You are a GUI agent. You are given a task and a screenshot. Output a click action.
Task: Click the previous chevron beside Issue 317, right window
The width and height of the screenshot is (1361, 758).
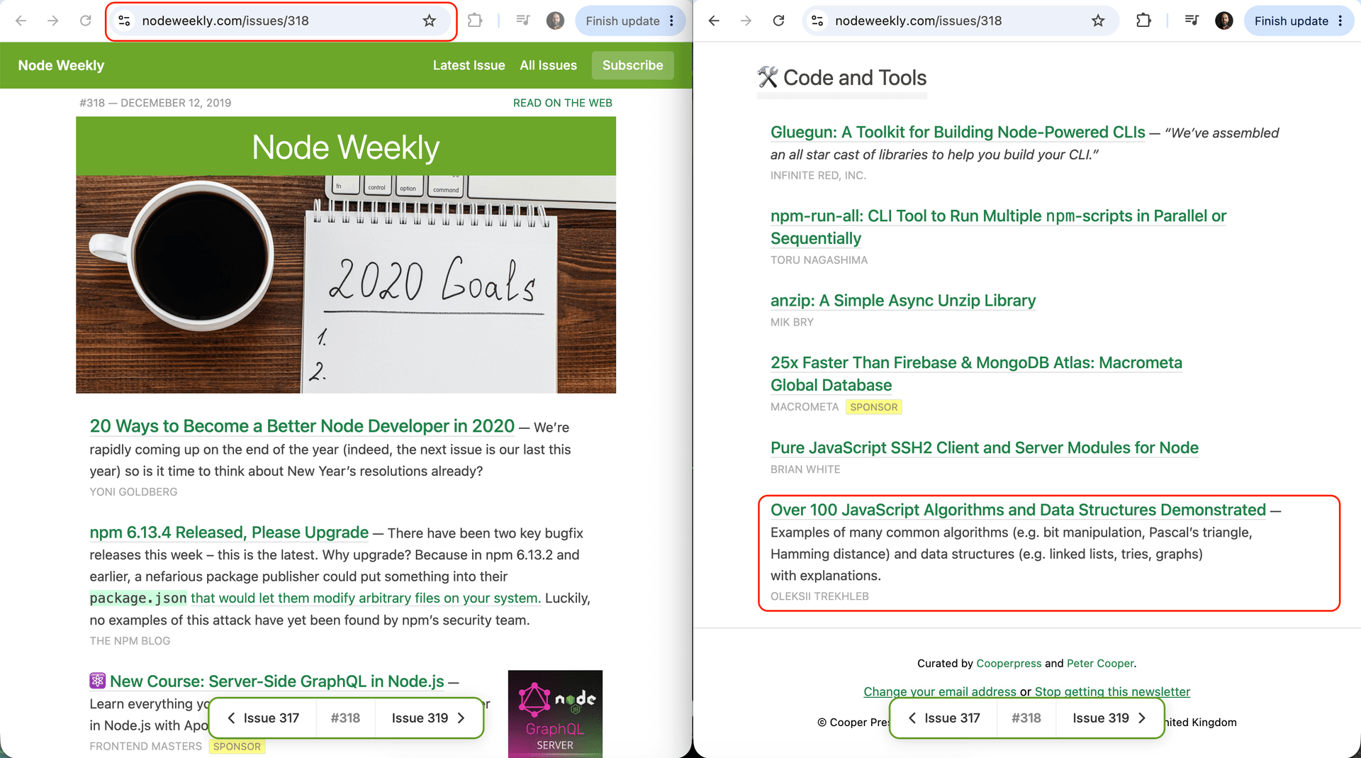912,718
